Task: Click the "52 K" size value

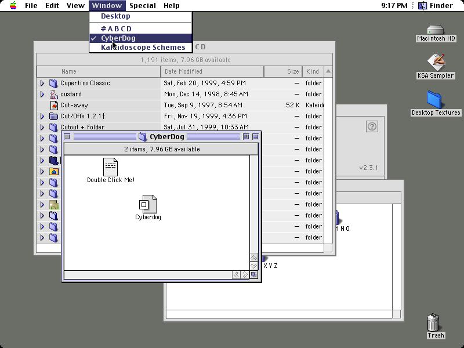Action: click(x=293, y=105)
